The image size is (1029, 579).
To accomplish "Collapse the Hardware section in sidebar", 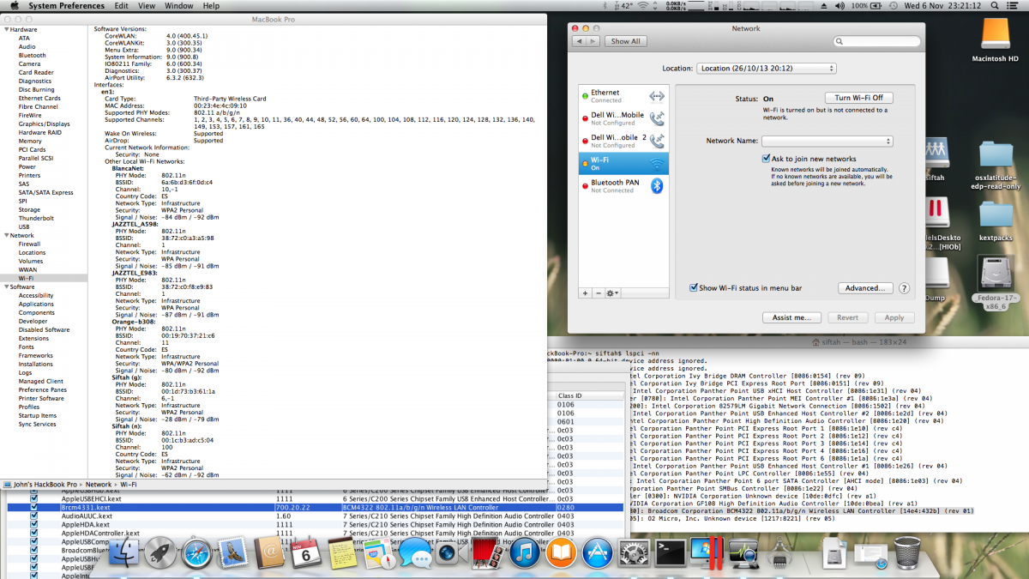I will [x=7, y=29].
